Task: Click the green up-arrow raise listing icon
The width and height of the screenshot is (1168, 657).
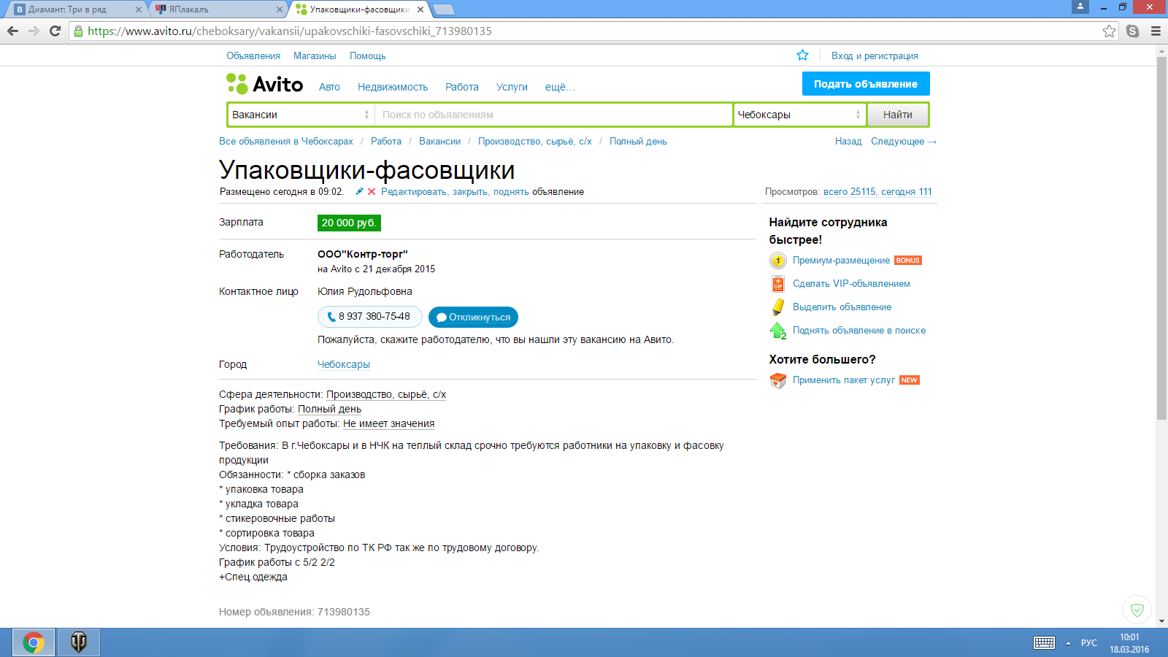Action: point(777,331)
